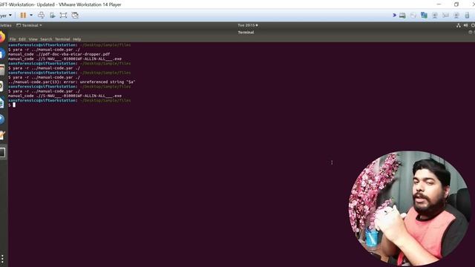Open the Terminal app menu in top bar
This screenshot has width=475, height=267.
(x=29, y=25)
